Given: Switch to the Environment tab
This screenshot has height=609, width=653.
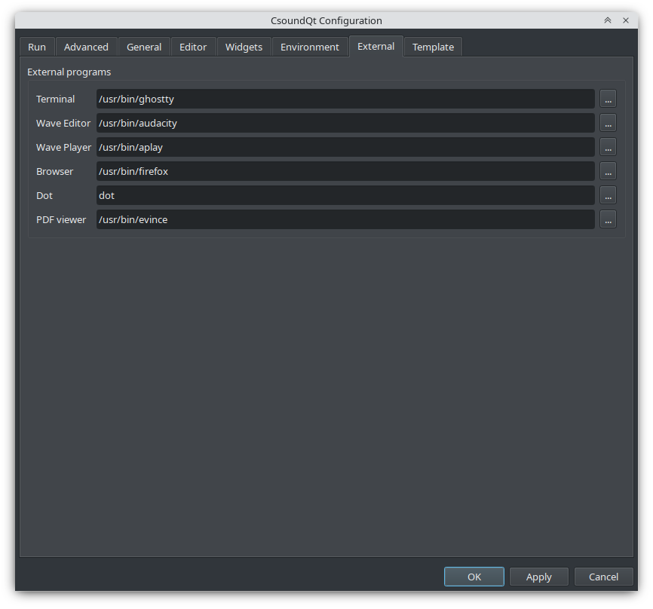Looking at the screenshot, I should click(310, 47).
